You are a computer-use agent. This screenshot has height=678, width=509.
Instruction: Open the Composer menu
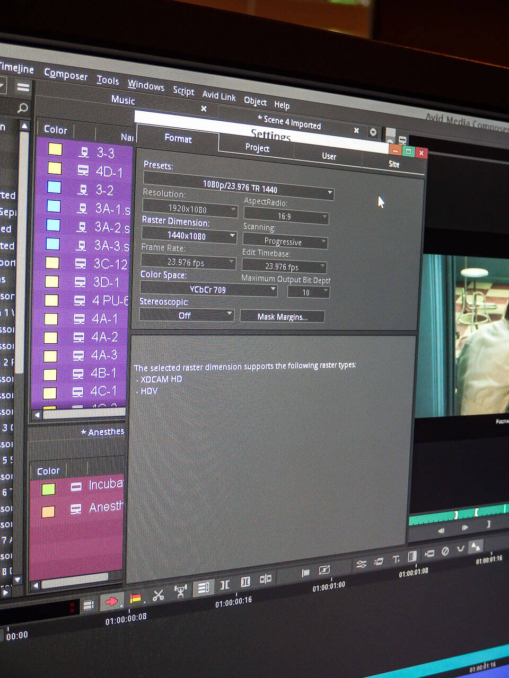66,74
